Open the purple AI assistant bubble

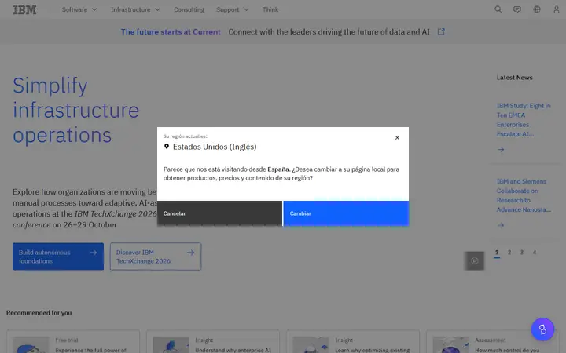click(542, 329)
